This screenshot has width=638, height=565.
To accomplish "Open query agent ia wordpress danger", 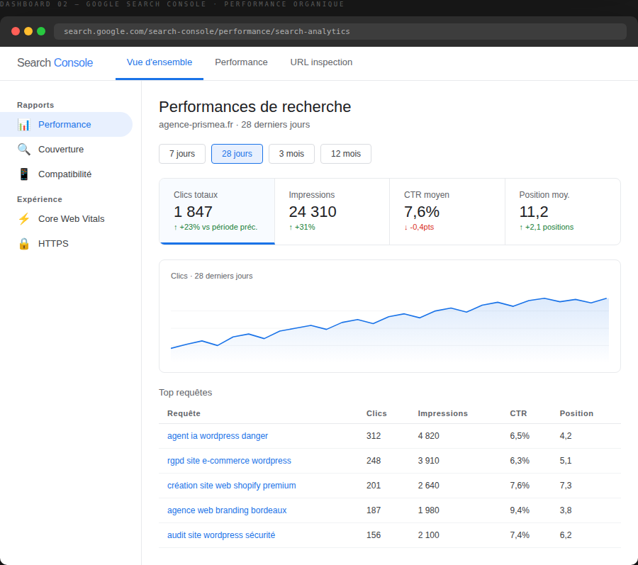I will tap(218, 436).
